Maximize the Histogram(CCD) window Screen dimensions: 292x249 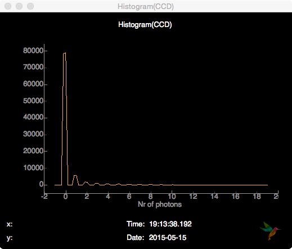click(x=30, y=6)
